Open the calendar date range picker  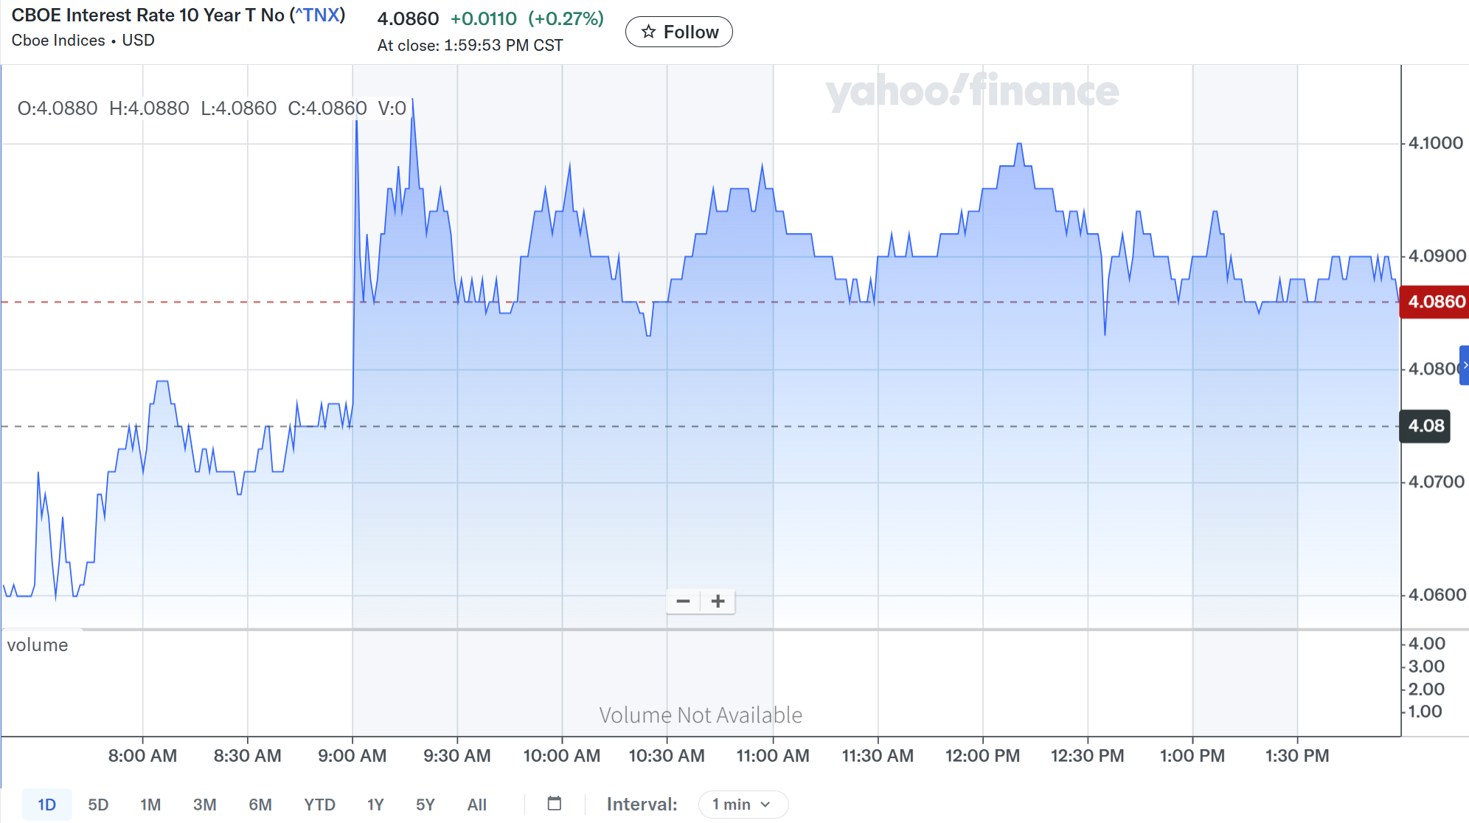click(x=555, y=803)
